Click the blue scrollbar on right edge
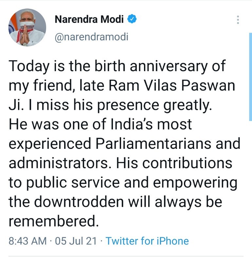 pyautogui.click(x=250, y=77)
